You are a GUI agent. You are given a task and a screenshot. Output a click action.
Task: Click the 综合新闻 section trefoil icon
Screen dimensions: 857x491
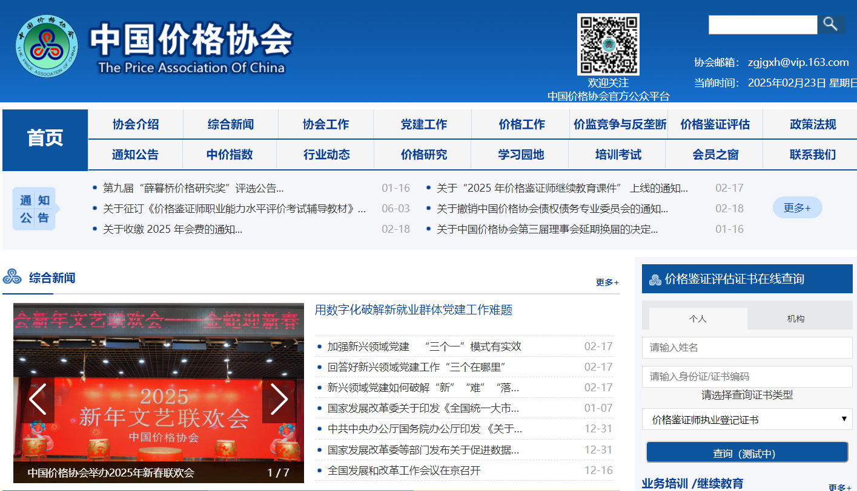(x=13, y=277)
